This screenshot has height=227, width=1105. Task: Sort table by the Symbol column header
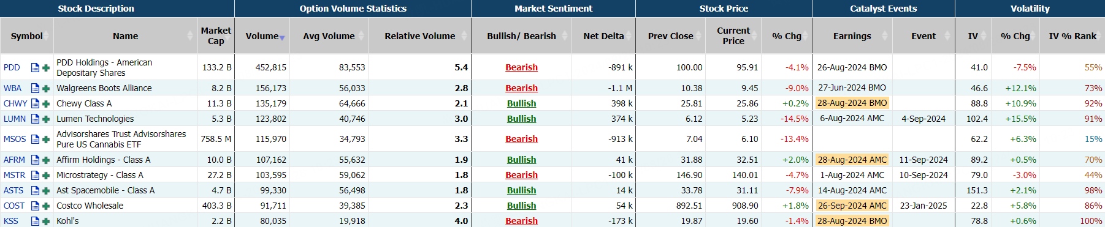pyautogui.click(x=27, y=36)
